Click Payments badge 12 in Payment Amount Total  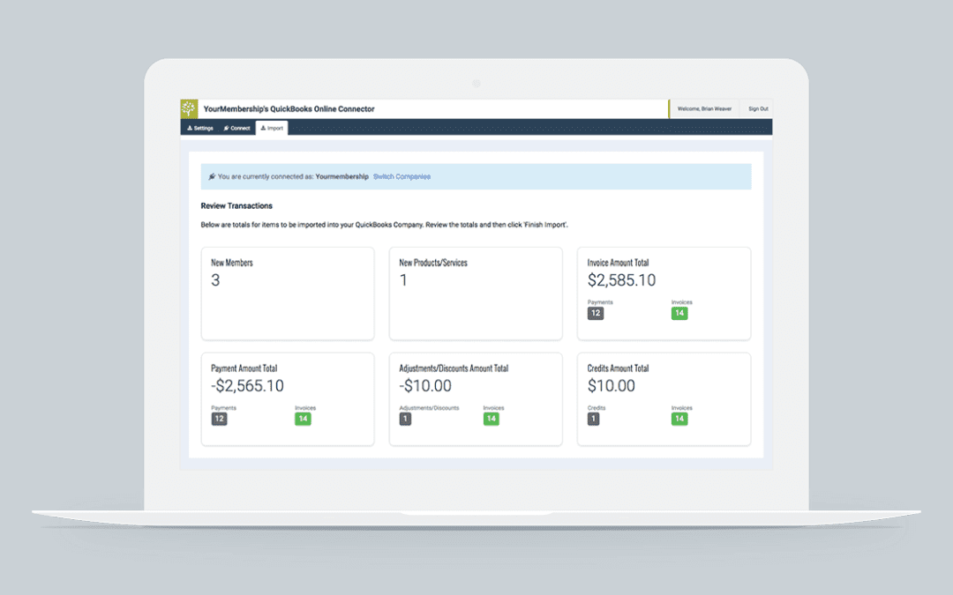[220, 419]
